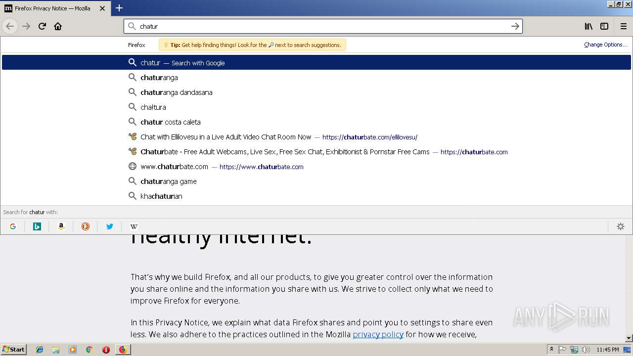Open Opera browser from taskbar
This screenshot has width=633, height=356.
click(x=106, y=350)
